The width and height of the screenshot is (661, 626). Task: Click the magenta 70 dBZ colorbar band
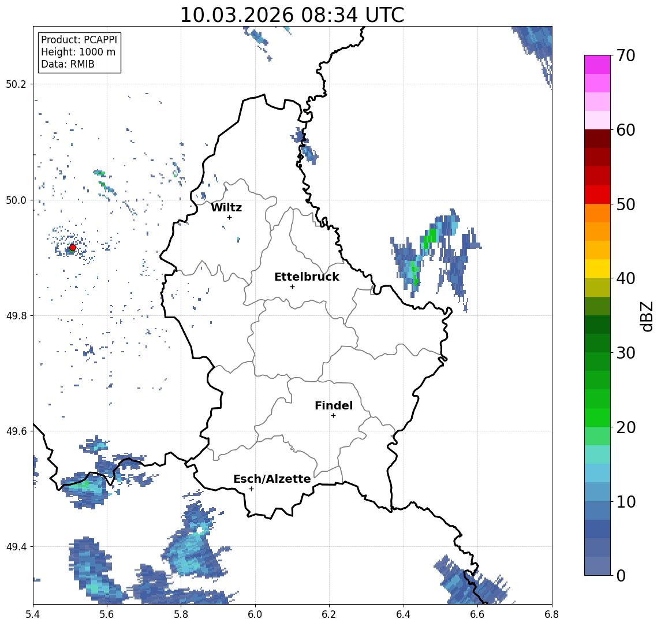coord(597,65)
